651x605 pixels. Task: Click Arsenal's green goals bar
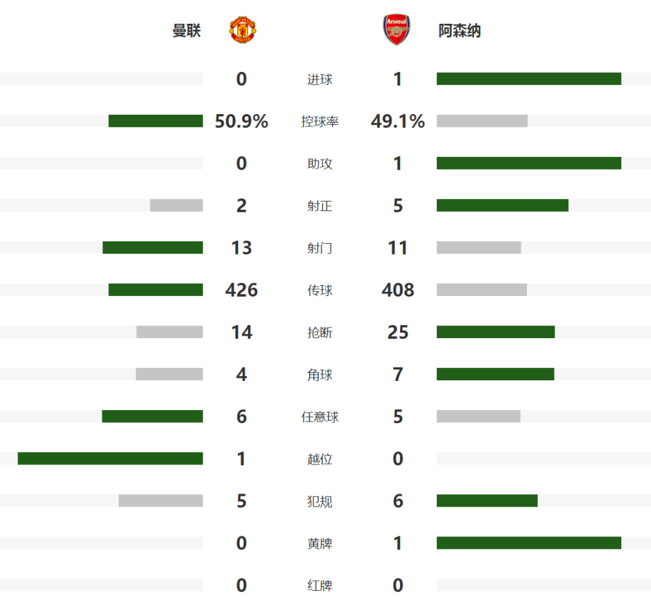[x=528, y=79]
